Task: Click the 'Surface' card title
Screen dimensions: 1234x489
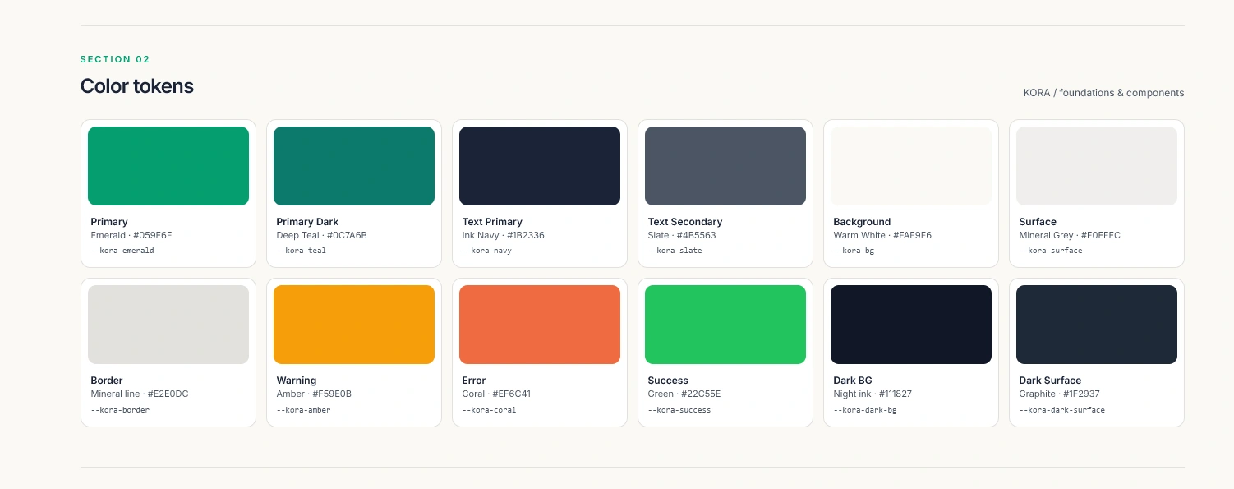Action: [x=1038, y=222]
